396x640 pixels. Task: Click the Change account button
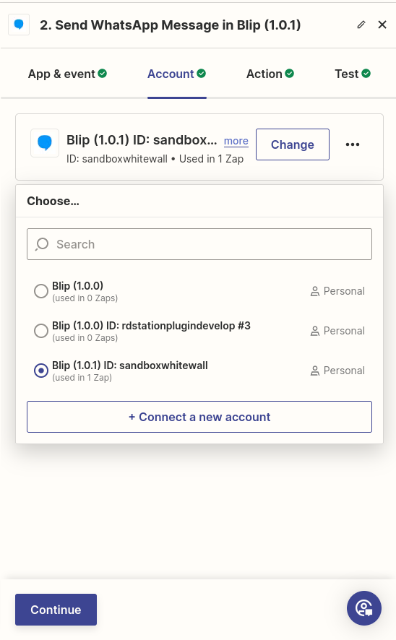(x=293, y=144)
